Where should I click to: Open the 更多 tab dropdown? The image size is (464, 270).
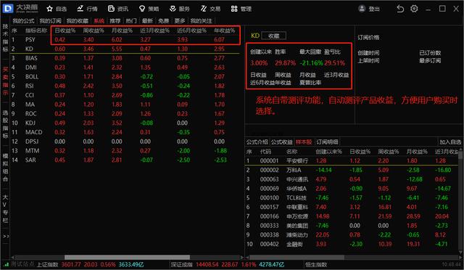coord(179,21)
